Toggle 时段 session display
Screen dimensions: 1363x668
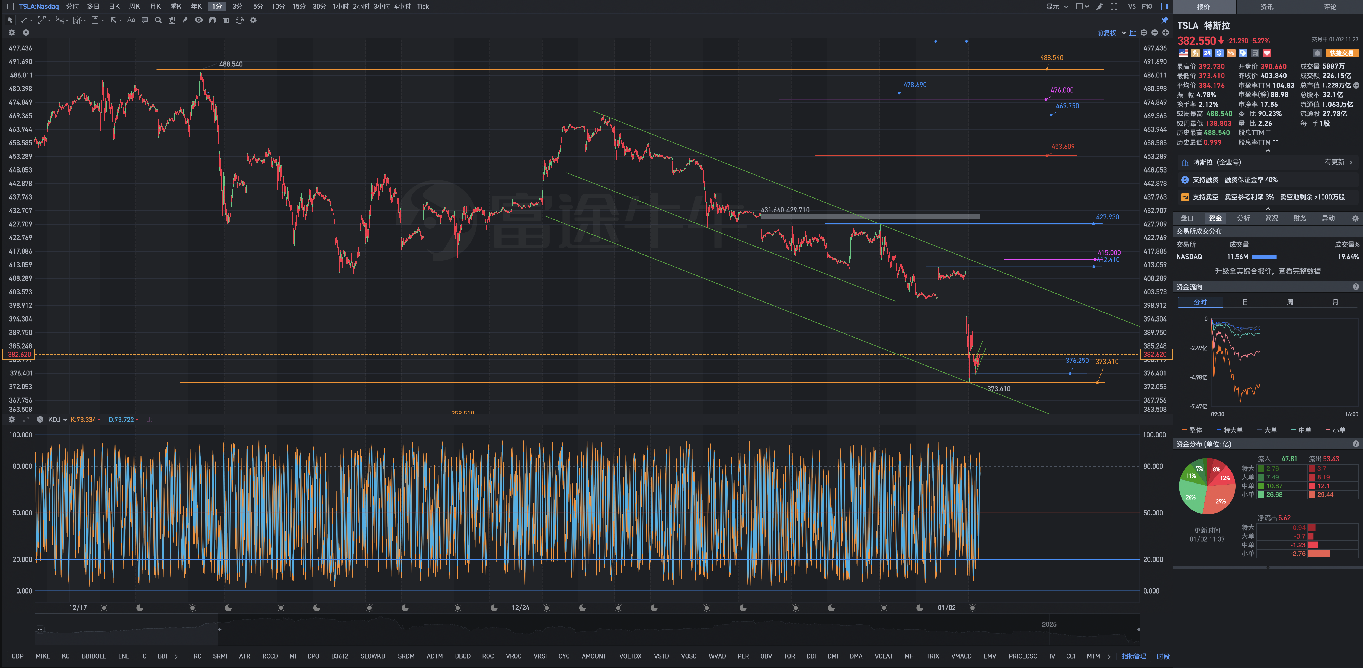click(x=1163, y=656)
